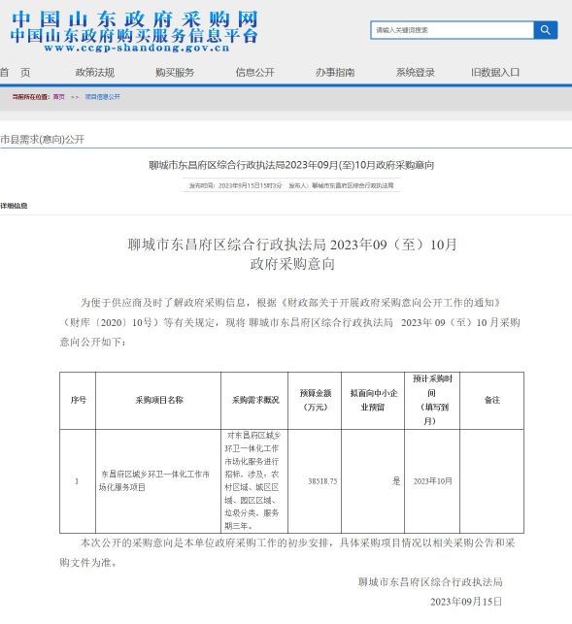Open the 首页 navigation item
This screenshot has height=624, width=572.
pyautogui.click(x=16, y=73)
